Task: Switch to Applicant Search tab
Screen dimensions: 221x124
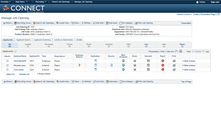Action: click(23, 40)
